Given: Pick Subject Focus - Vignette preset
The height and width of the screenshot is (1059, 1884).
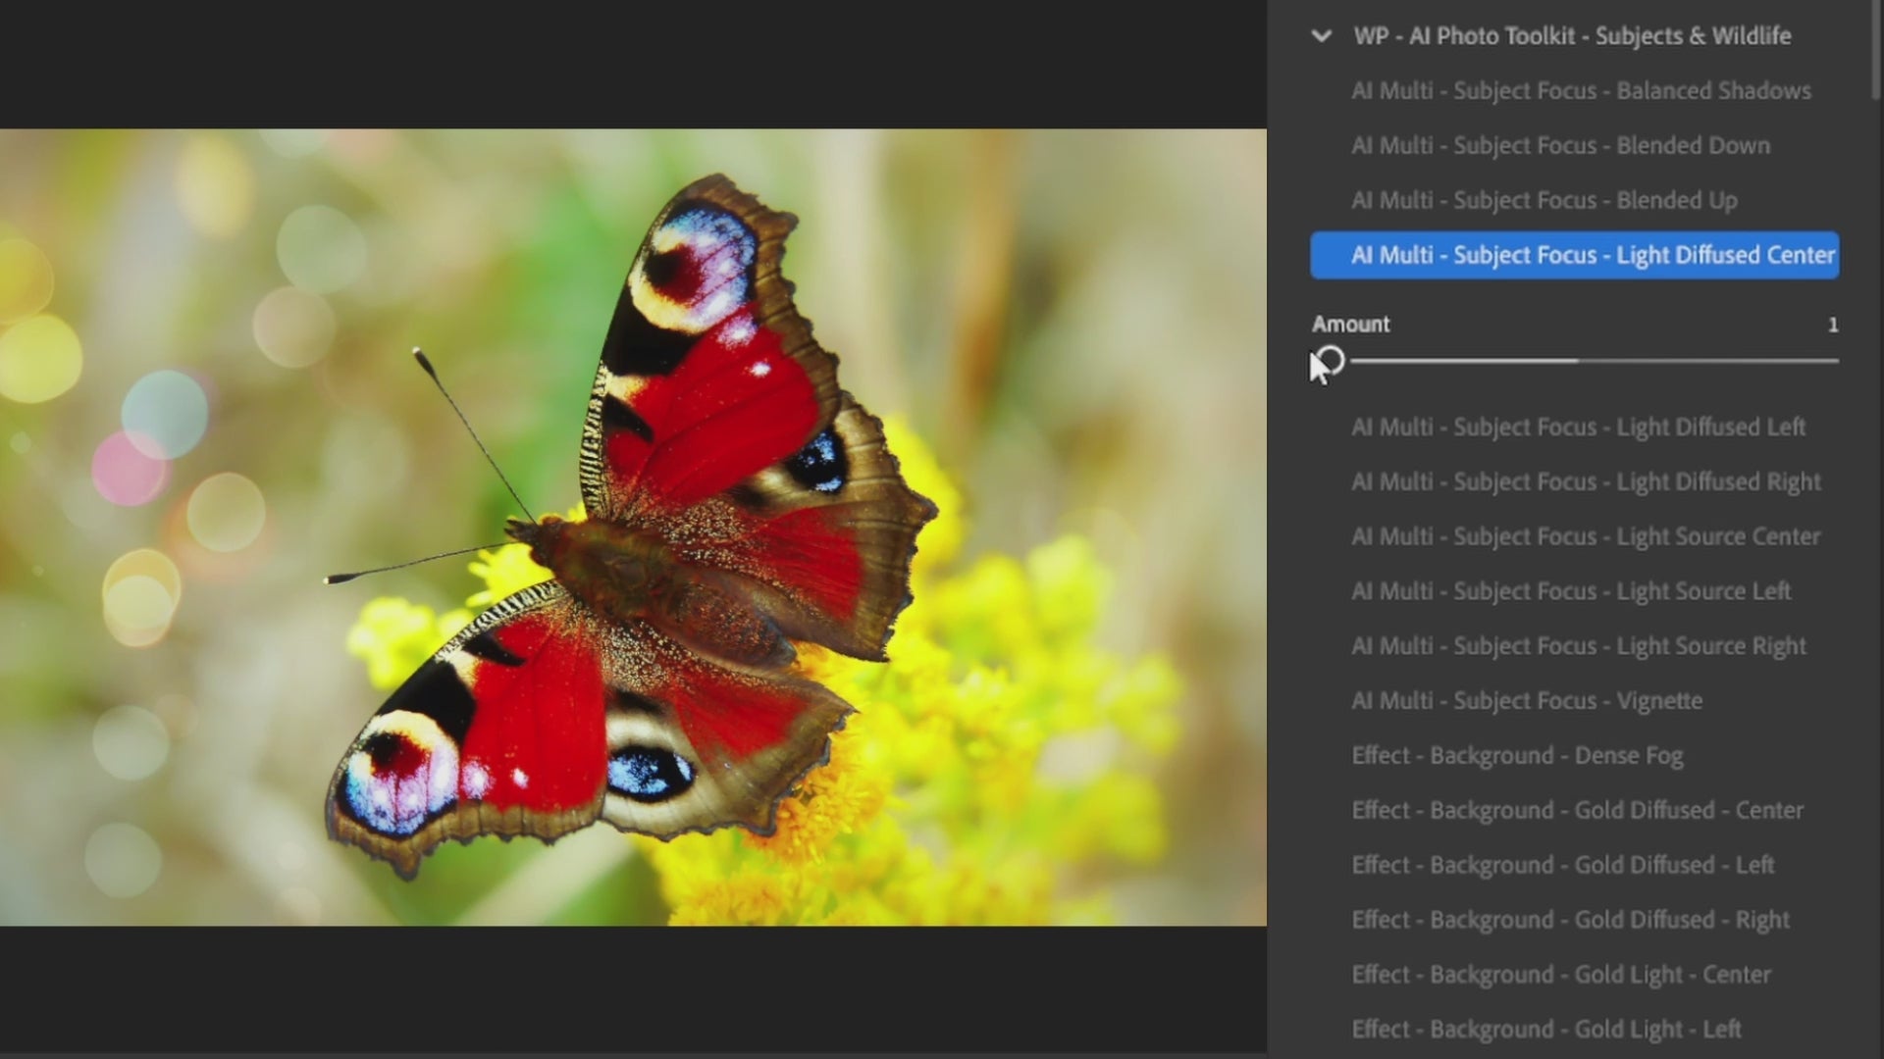Looking at the screenshot, I should (x=1526, y=702).
